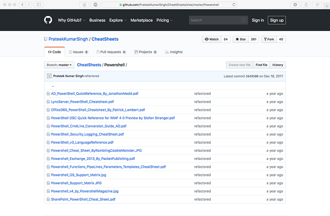Click the Safari share icon

306,5
